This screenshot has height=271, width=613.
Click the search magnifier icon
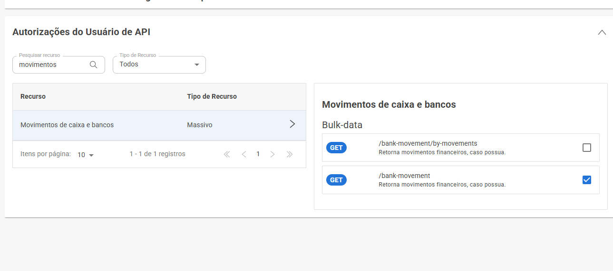pyautogui.click(x=94, y=65)
